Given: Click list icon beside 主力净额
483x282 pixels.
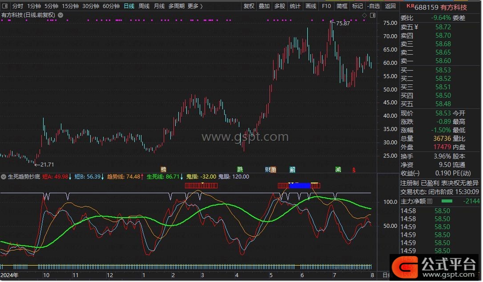Looking at the screenshot, I should coord(430,201).
